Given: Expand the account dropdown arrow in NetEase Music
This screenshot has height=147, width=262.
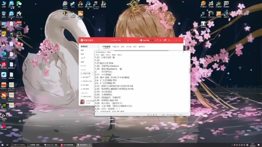Looking at the screenshot, I should click(x=154, y=40).
